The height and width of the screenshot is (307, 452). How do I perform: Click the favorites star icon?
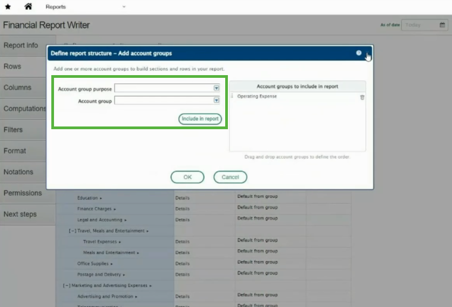tap(8, 6)
